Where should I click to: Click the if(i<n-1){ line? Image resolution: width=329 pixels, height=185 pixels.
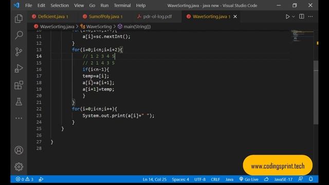click(96, 69)
